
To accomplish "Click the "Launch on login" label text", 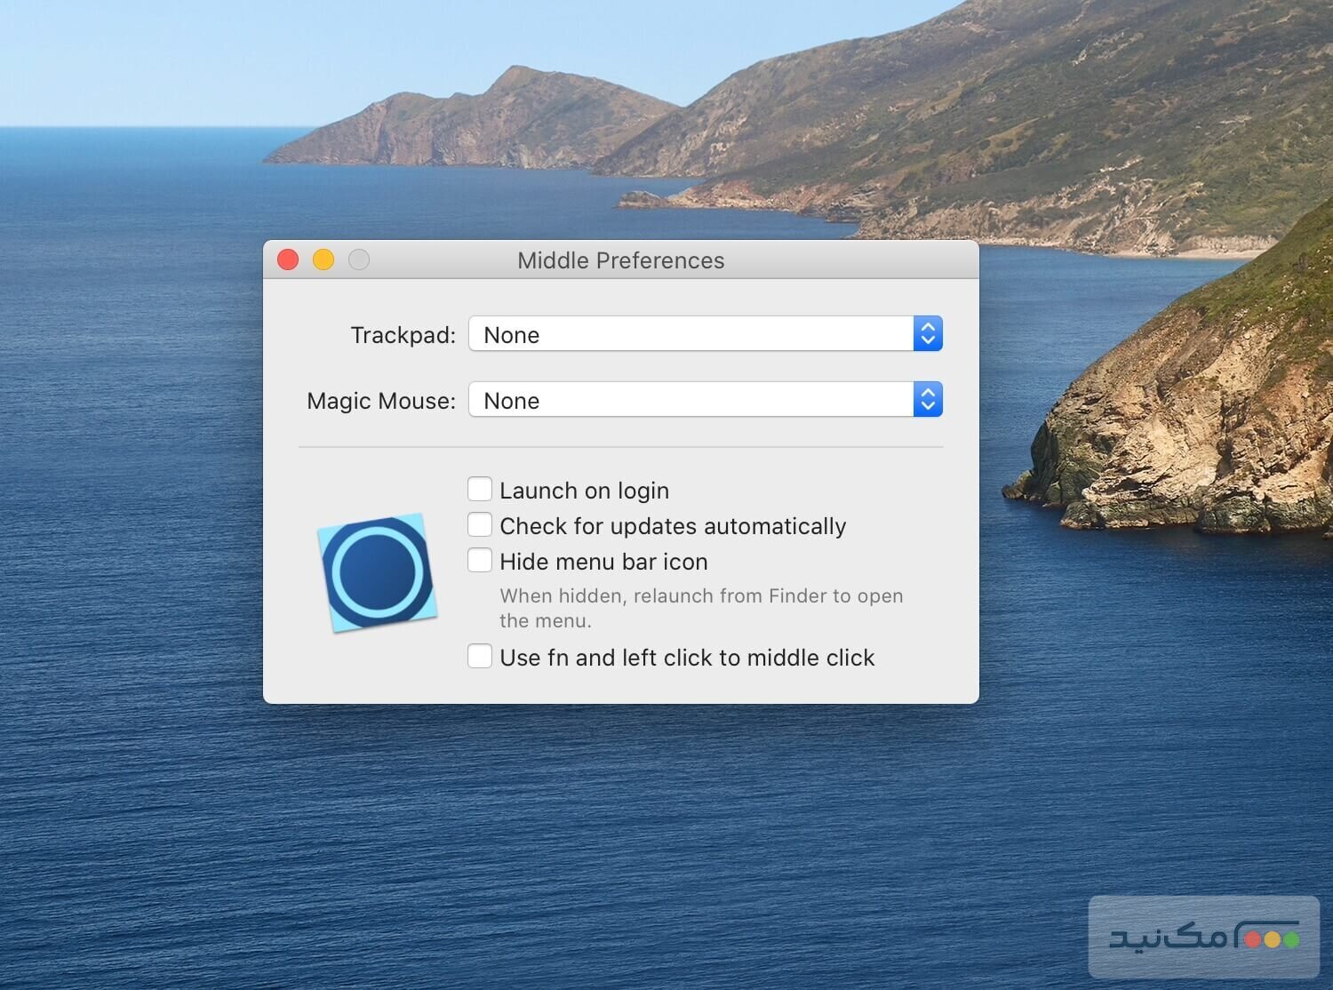I will [584, 491].
